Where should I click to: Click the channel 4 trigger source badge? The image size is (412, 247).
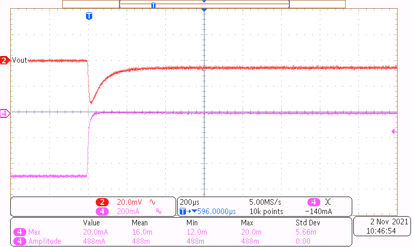pyautogui.click(x=314, y=202)
